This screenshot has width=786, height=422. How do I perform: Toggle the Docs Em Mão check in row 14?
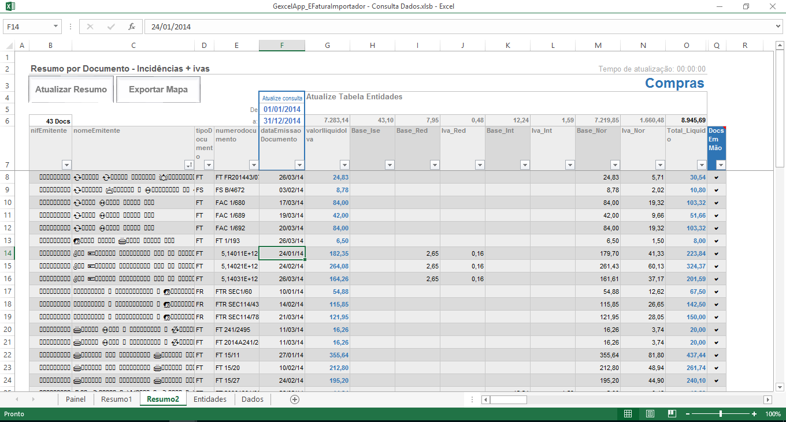click(x=717, y=253)
